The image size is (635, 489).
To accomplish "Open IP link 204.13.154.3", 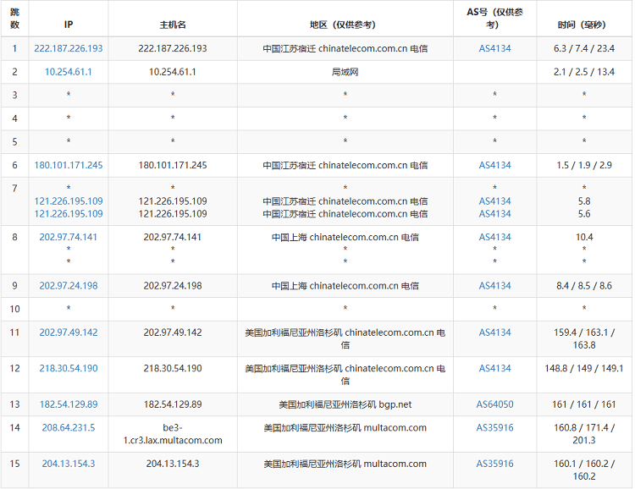I will (x=69, y=464).
